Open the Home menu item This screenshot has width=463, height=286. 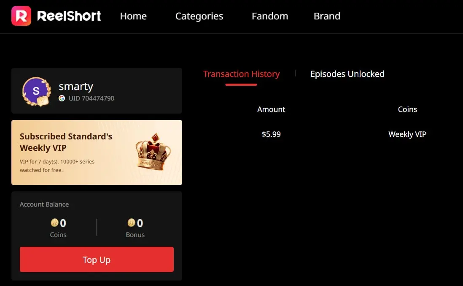point(133,16)
